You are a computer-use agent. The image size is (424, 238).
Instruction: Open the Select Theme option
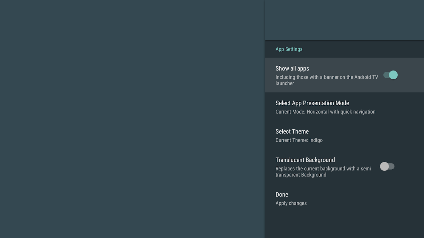(292, 131)
